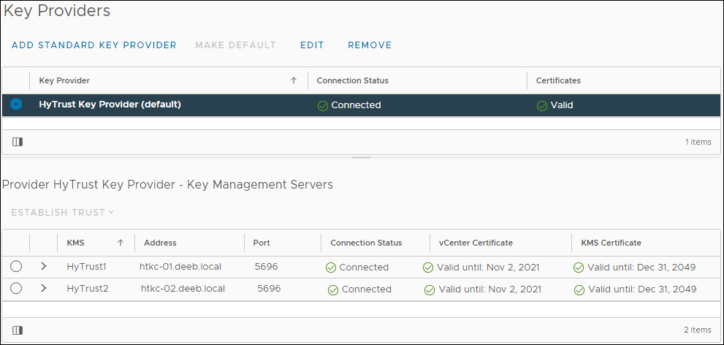Click the Make Default button
The width and height of the screenshot is (724, 345).
tap(235, 45)
